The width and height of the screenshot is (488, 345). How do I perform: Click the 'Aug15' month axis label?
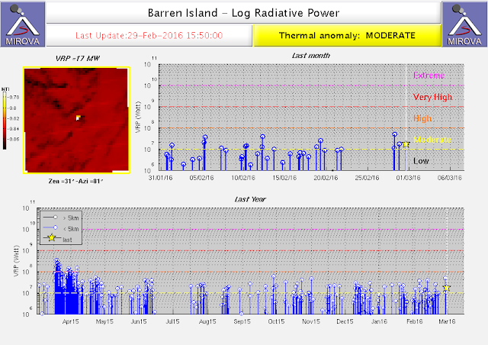(x=207, y=321)
